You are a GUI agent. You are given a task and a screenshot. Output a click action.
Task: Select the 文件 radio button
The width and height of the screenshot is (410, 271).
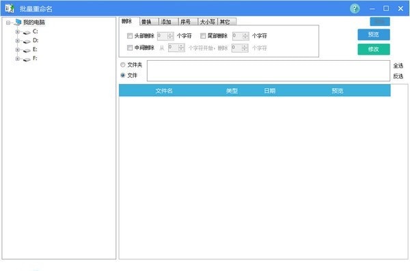point(122,75)
